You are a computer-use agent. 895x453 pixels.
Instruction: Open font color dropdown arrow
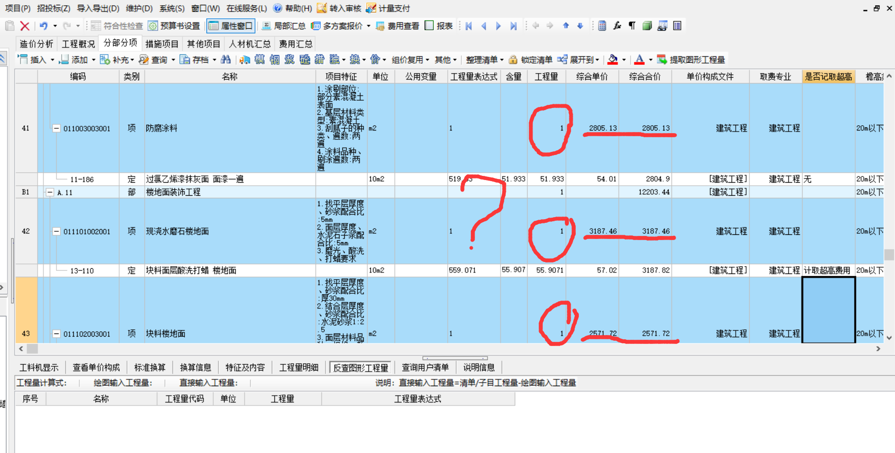650,60
